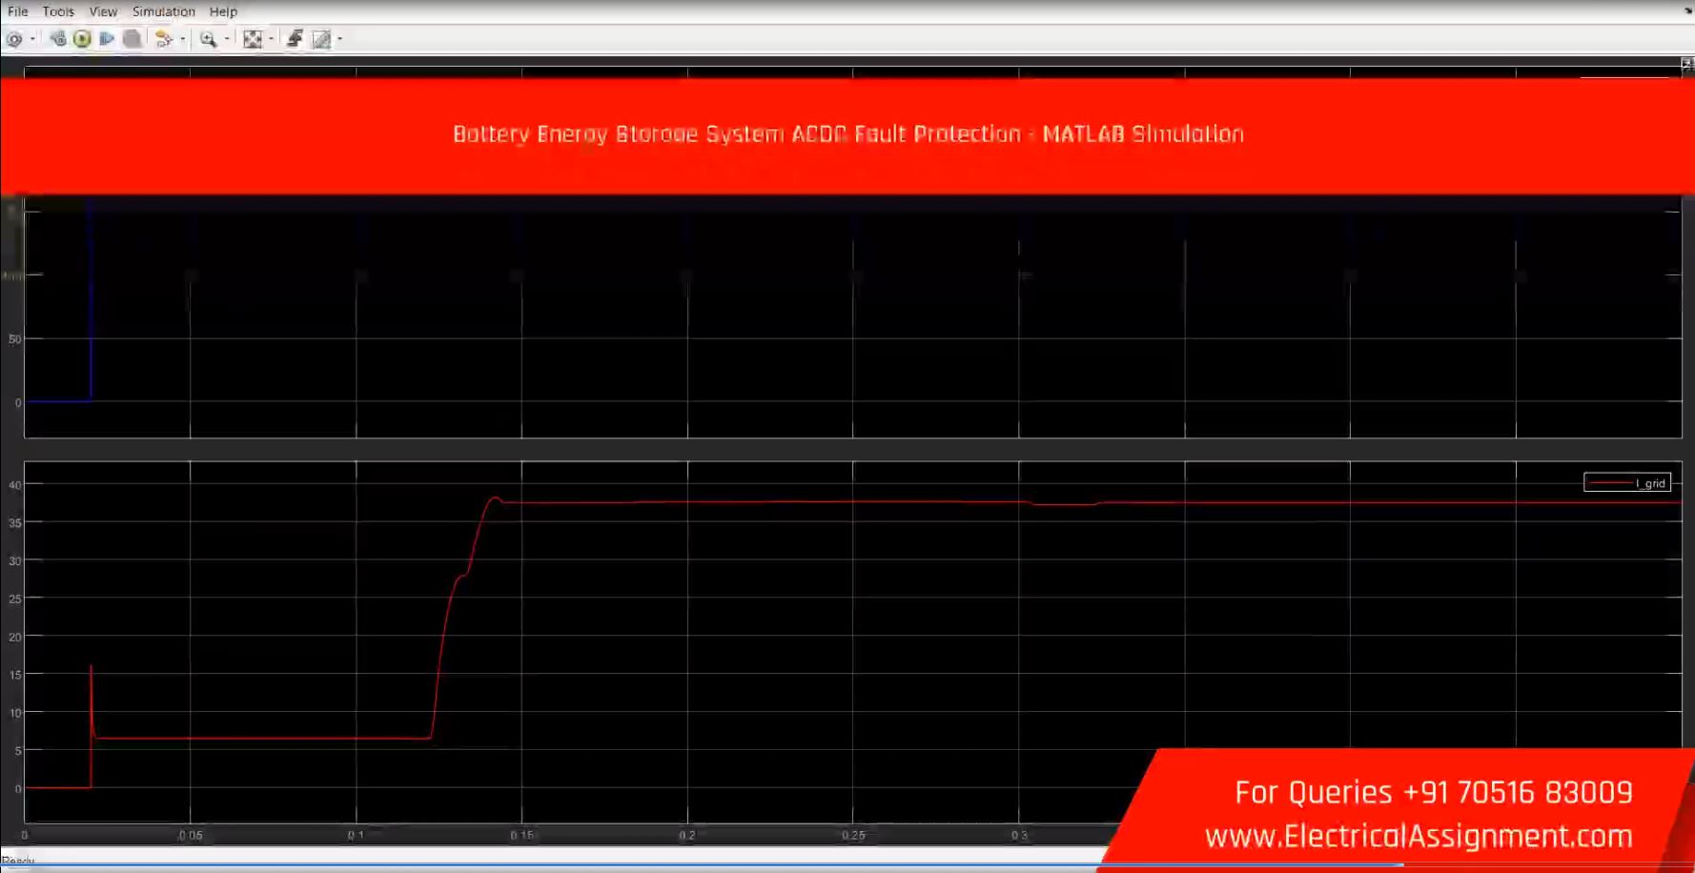This screenshot has height=873, width=1695.
Task: Click the dock arrow at the window's top-right
Action: pos(1688,11)
